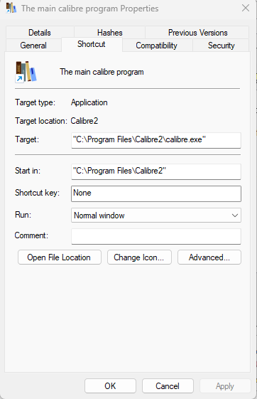257x399 pixels.
Task: Dismiss the dialog with Cancel
Action: coord(168,385)
